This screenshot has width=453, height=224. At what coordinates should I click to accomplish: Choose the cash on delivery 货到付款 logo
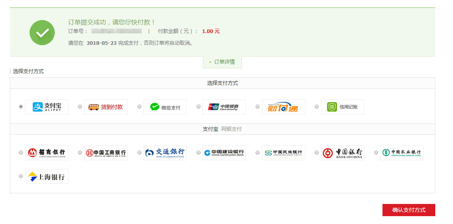pos(106,106)
